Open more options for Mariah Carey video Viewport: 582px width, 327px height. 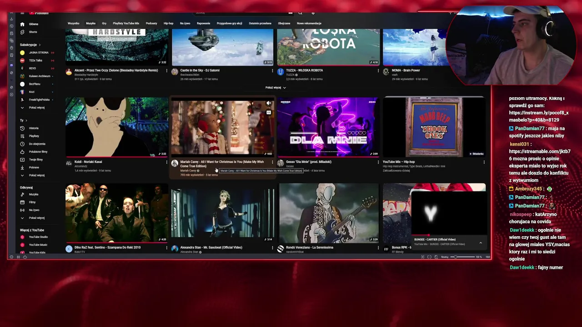point(272,162)
